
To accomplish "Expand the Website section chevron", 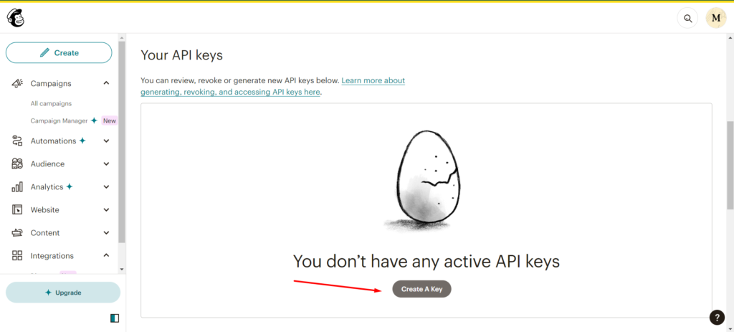I will point(106,210).
